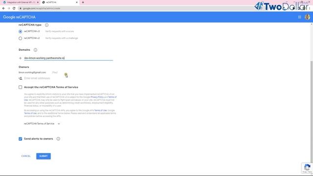
Task: Expand the reCAPTCHA Terms of Service dropdown
Action: 42,124
